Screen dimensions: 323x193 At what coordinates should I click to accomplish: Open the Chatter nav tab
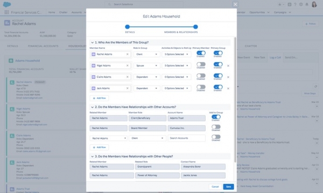pyautogui.click(x=63, y=12)
